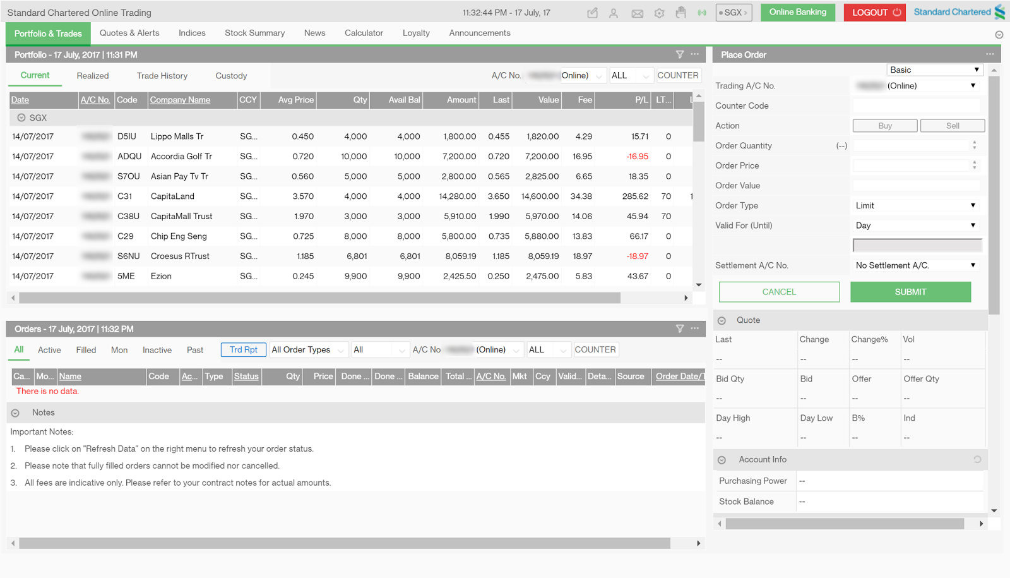Open the Trading A/C No. dropdown
Viewport: 1010px width, 578px height.
[916, 86]
